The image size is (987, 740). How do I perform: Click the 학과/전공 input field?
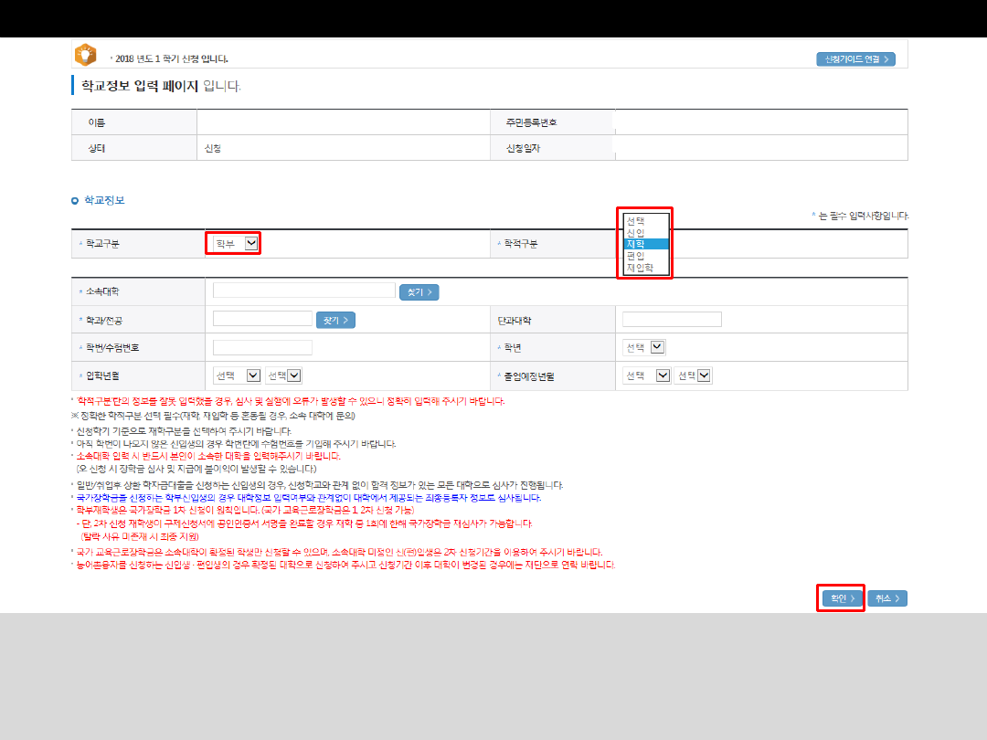coord(262,319)
